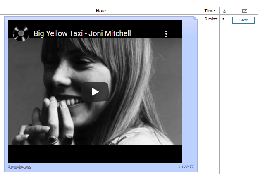Click the dot in the person column
258x174 pixels.
coord(223,19)
